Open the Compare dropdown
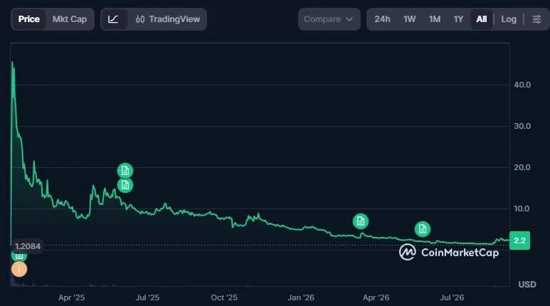This screenshot has height=306, width=550. coord(329,19)
